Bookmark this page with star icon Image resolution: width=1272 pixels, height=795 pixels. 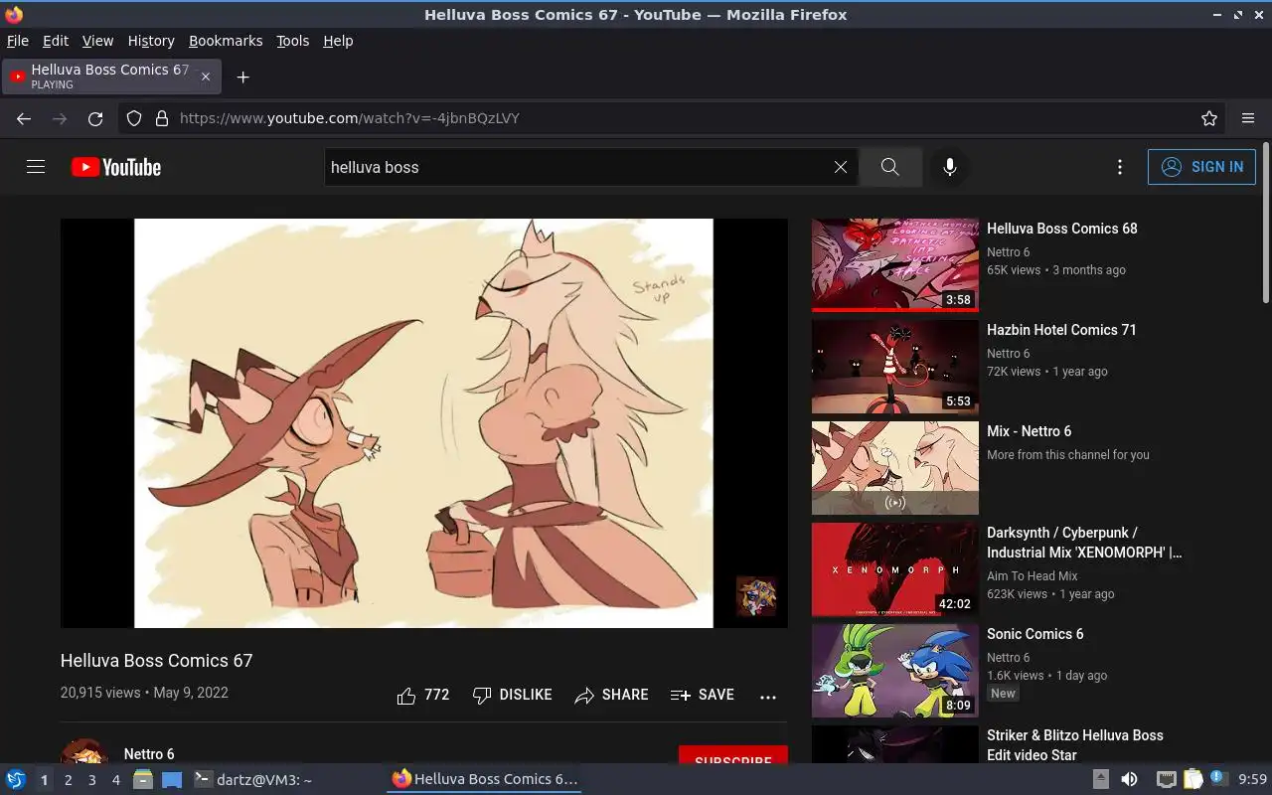pyautogui.click(x=1209, y=118)
